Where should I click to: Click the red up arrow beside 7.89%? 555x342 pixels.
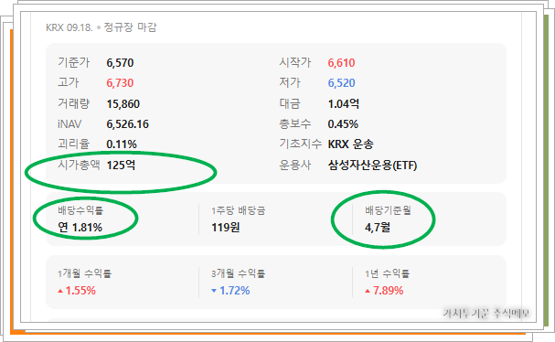368,291
